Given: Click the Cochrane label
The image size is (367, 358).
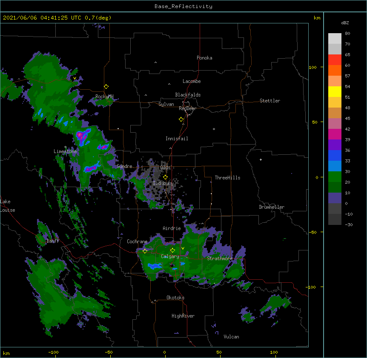Looking at the screenshot, I should [x=137, y=242].
